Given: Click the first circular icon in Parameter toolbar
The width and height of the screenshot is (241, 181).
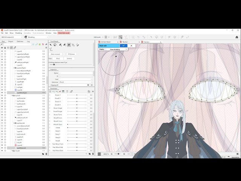Looking at the screenshot, I should (50, 91).
